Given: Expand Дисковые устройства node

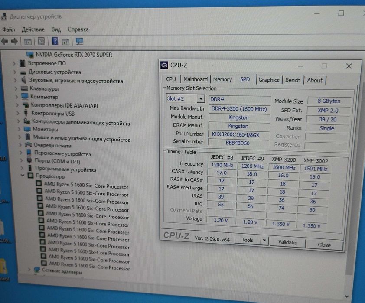Looking at the screenshot, I should click(x=15, y=72).
